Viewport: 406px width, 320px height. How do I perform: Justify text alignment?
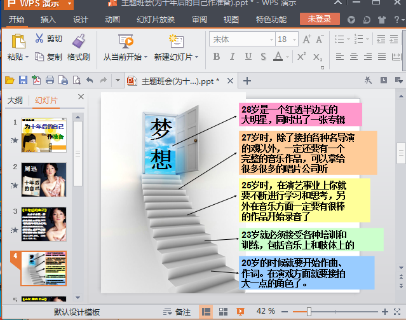[x=382, y=57]
